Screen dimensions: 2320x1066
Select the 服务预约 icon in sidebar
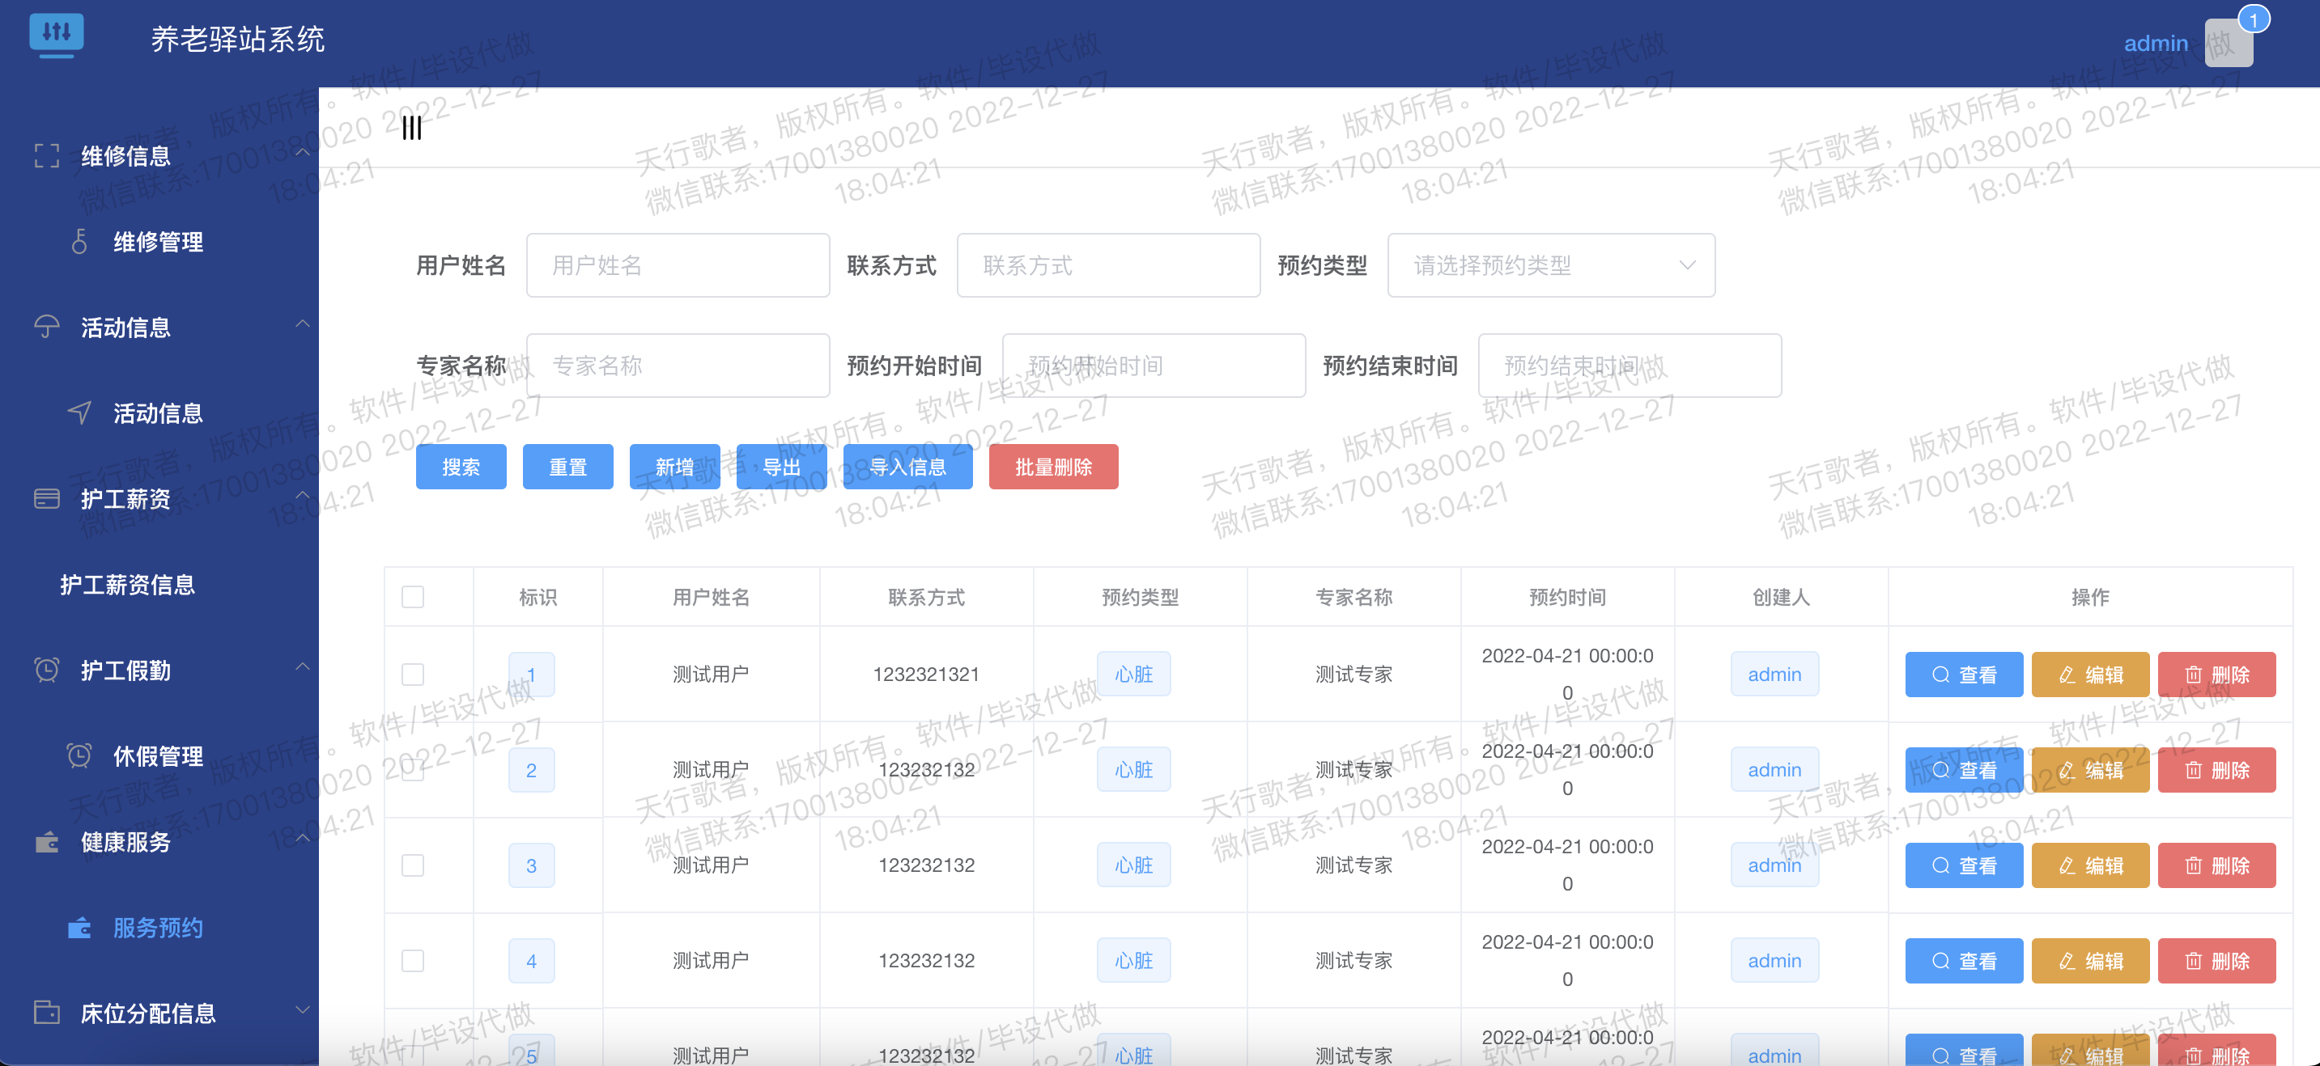coord(79,928)
